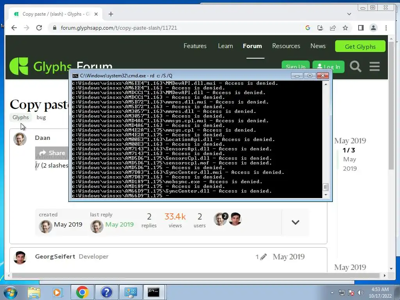Click Daan's post avatar

(x=20, y=139)
